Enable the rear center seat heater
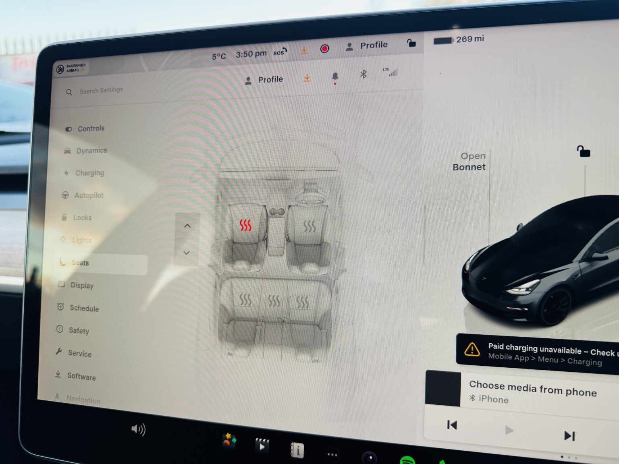The image size is (619, 464). click(274, 300)
